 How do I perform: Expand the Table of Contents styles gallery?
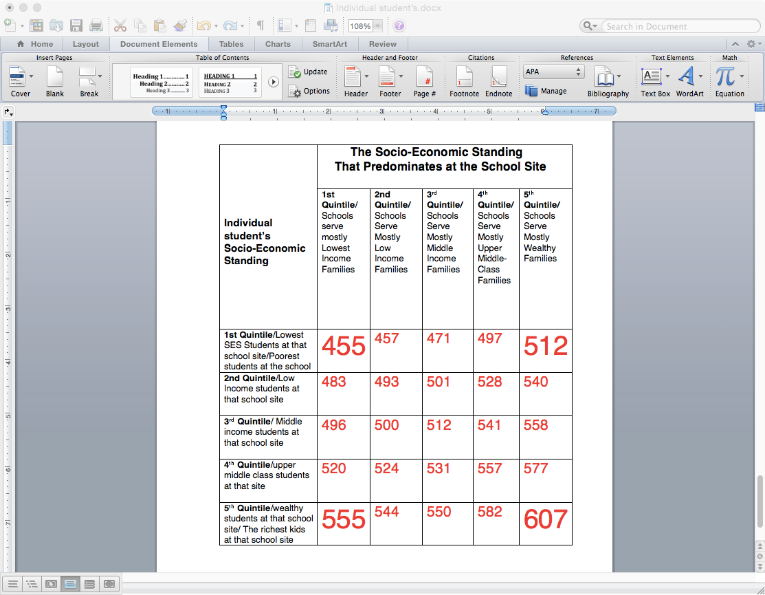[x=274, y=82]
